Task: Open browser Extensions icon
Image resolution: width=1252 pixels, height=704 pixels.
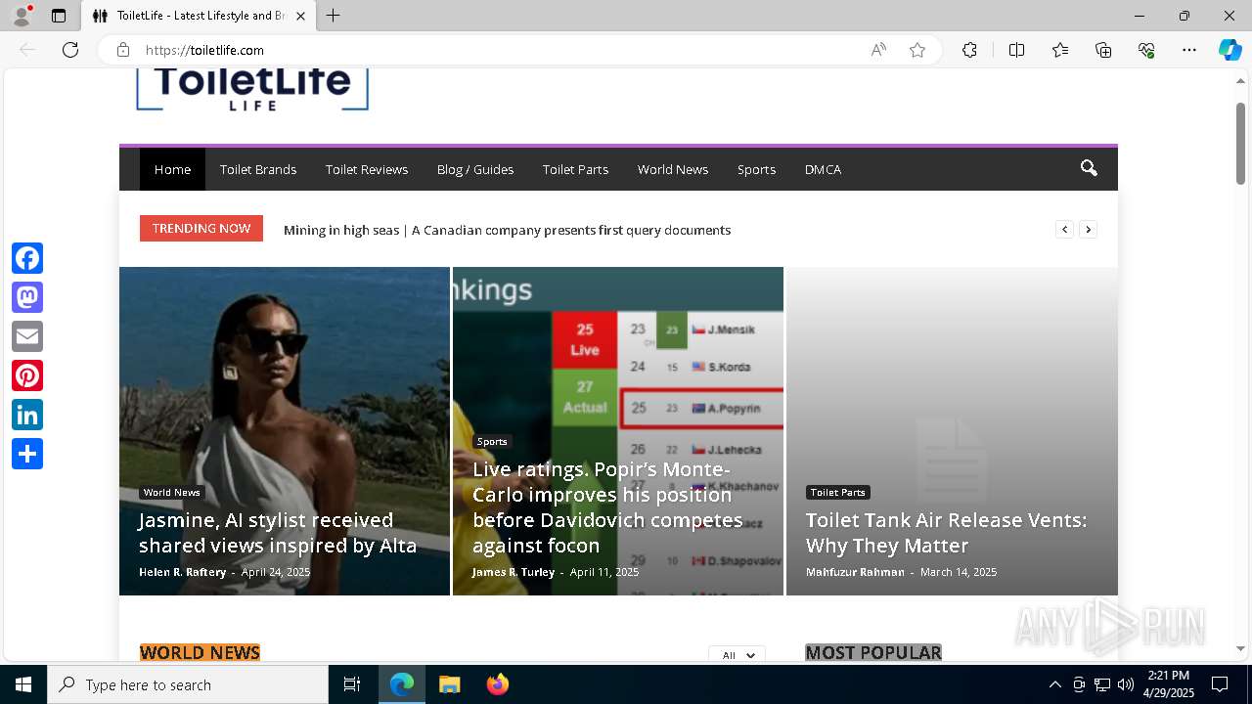Action: (969, 50)
